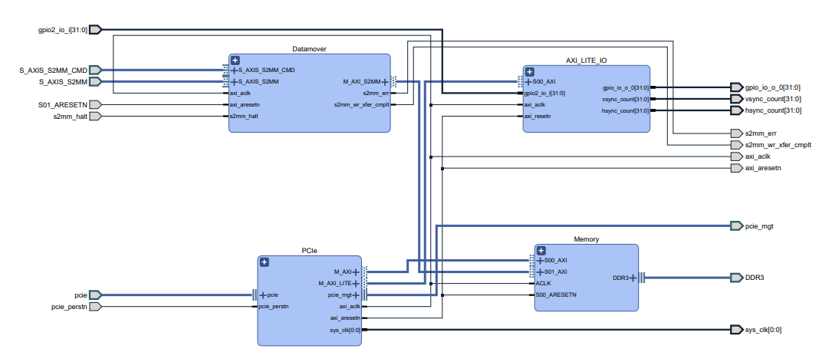The width and height of the screenshot is (832, 362).
Task: Select the S01_ARESETN external input port icon
Action: pyautogui.click(x=95, y=104)
